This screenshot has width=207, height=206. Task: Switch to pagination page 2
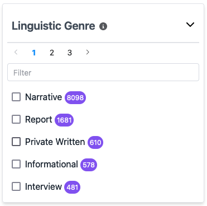(x=52, y=53)
